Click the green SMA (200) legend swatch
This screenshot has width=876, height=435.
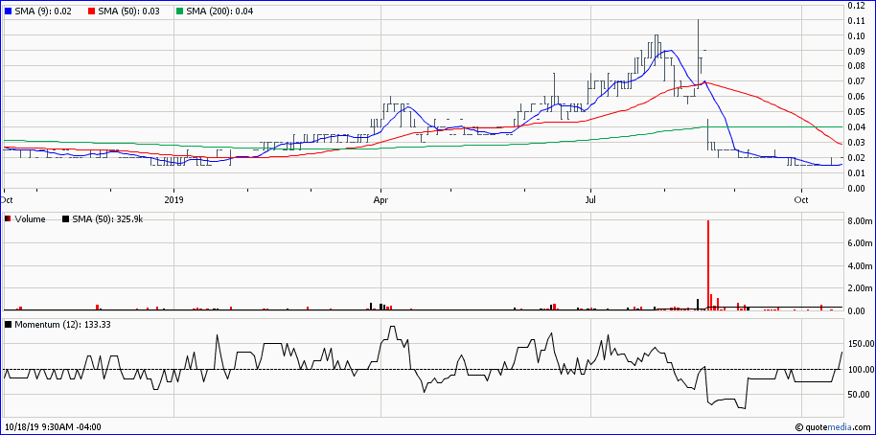[x=179, y=10]
